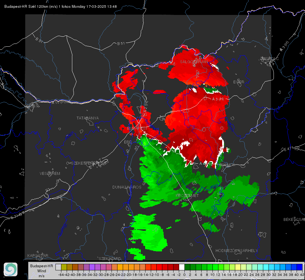Click the ÉRD label south of Budapest
305x280 pixels.
(128, 142)
